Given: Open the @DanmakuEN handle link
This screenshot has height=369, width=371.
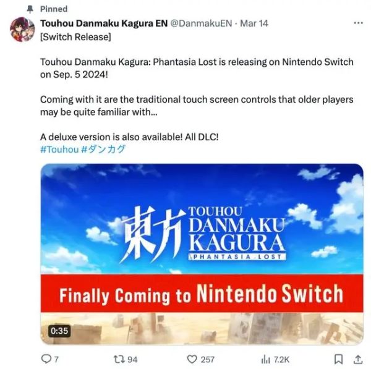Looking at the screenshot, I should [201, 23].
